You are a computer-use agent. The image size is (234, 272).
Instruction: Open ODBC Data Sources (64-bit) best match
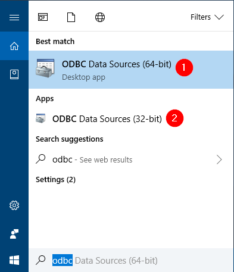click(131, 70)
